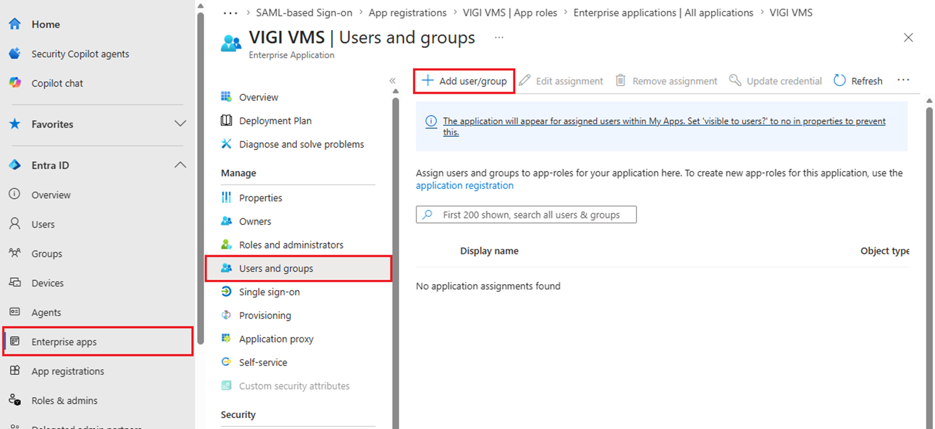
Task: Click the Owners people icon
Action: coord(226,221)
